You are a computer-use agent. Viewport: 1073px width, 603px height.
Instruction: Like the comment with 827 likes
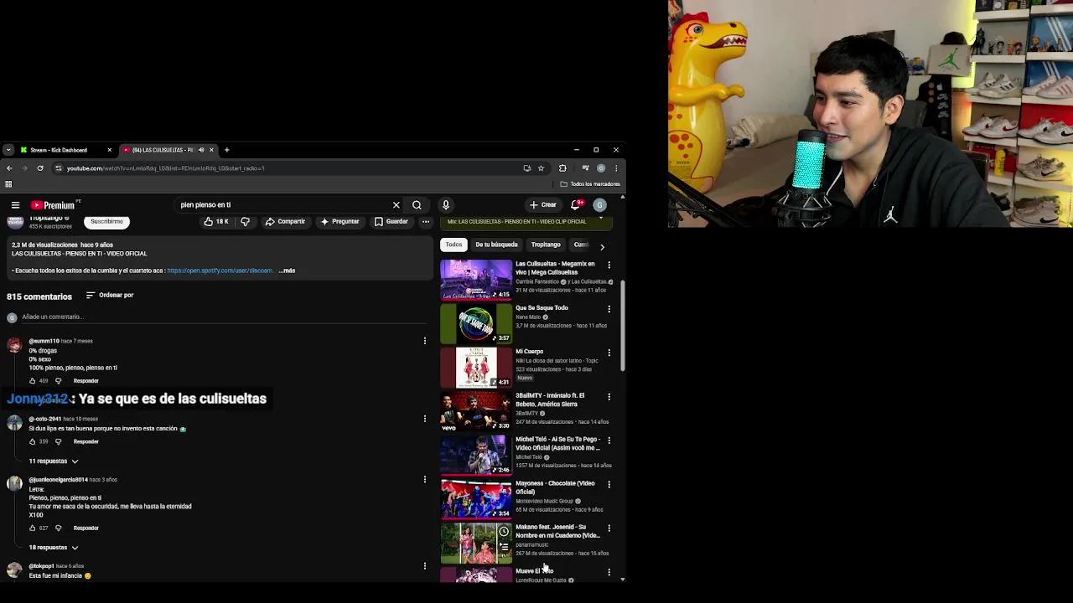click(x=33, y=528)
